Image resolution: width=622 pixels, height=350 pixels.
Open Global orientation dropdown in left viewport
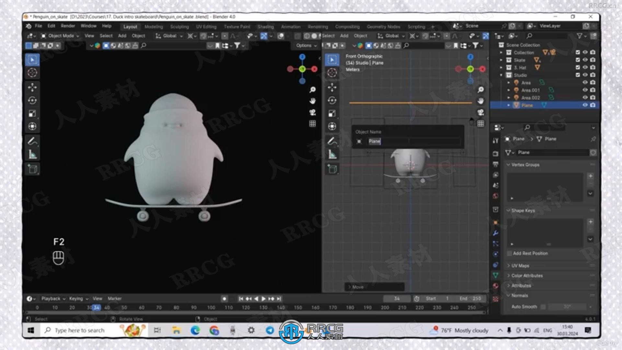(x=169, y=36)
